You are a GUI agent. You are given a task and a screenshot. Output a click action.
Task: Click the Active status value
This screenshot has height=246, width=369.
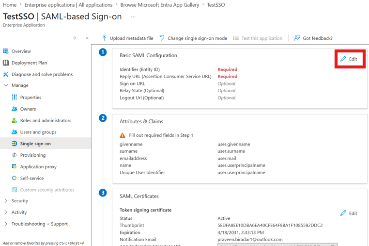click(224, 218)
